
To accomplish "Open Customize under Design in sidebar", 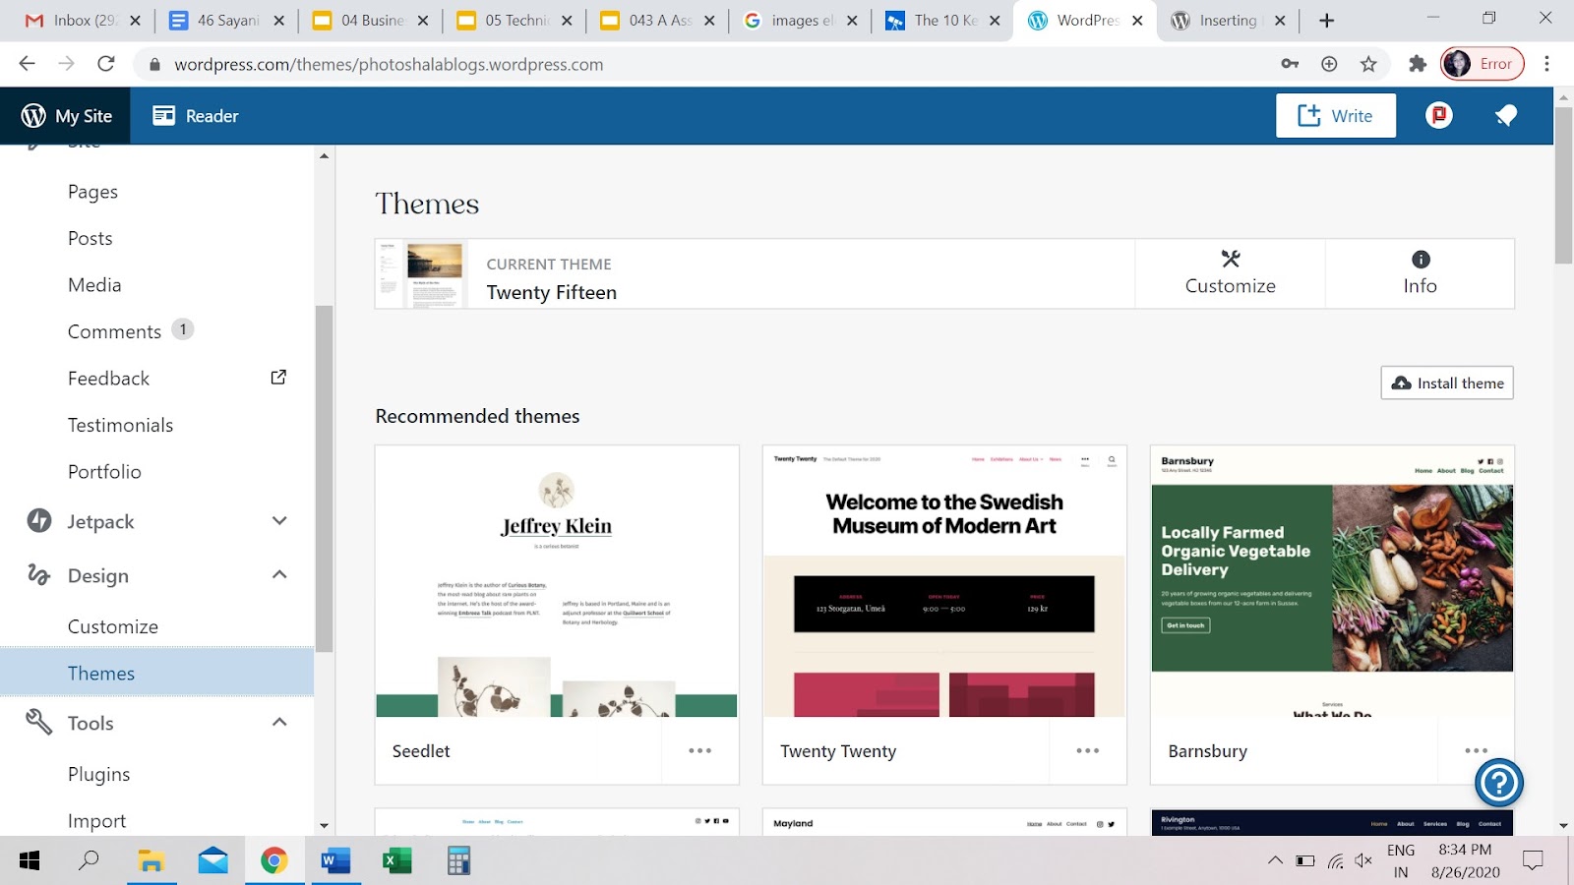I will click(112, 626).
